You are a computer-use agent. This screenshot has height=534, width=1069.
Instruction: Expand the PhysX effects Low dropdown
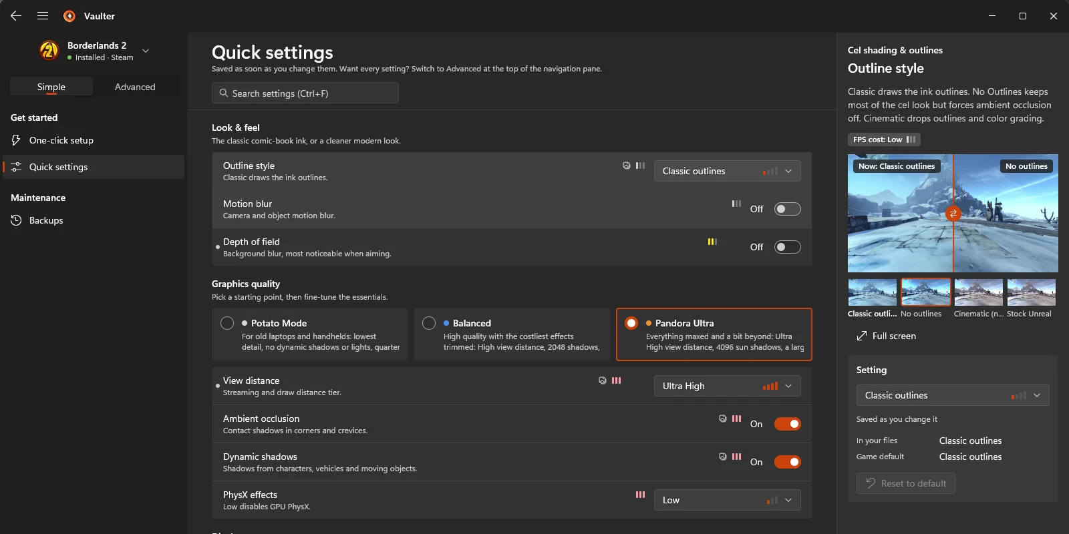pos(727,500)
